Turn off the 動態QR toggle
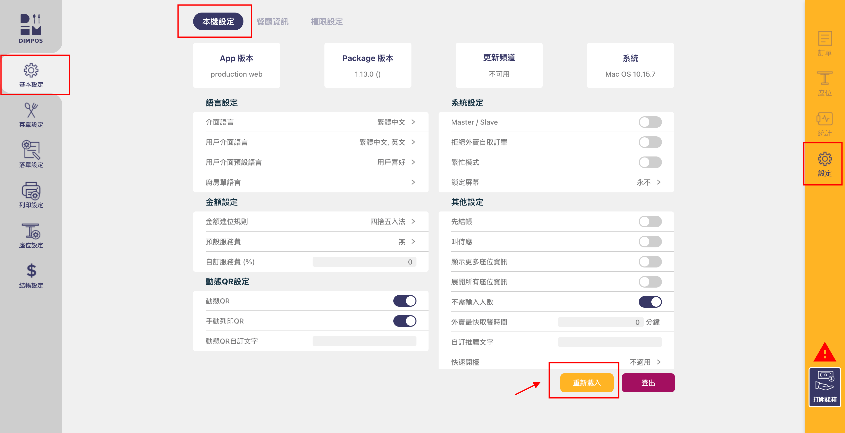 point(404,301)
